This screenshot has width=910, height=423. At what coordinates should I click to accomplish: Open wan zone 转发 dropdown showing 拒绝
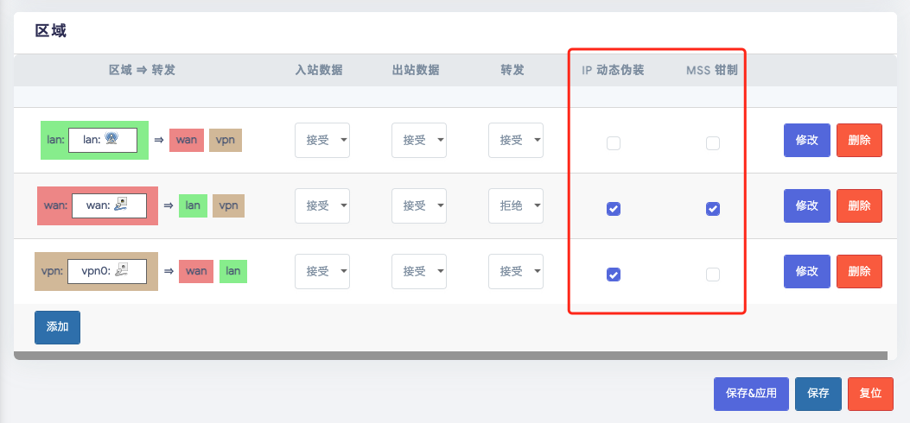[x=516, y=205]
